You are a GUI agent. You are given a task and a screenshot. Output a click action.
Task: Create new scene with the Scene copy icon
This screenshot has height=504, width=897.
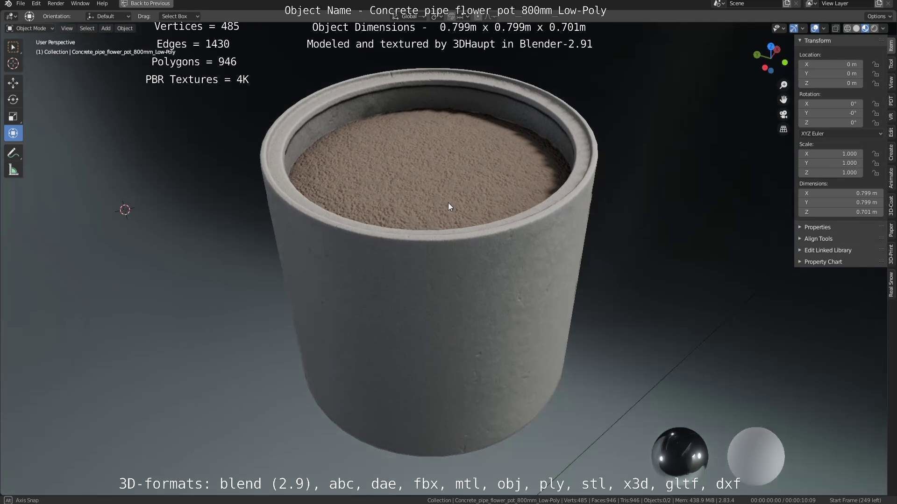787,3
